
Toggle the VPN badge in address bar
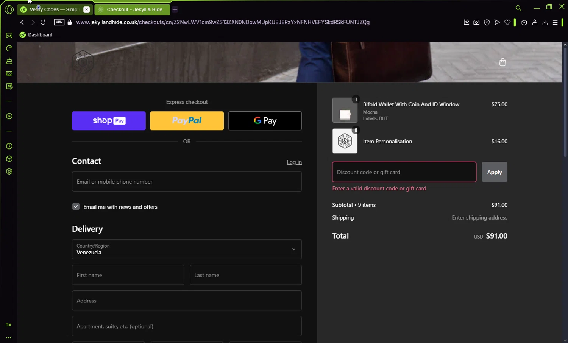(x=59, y=22)
